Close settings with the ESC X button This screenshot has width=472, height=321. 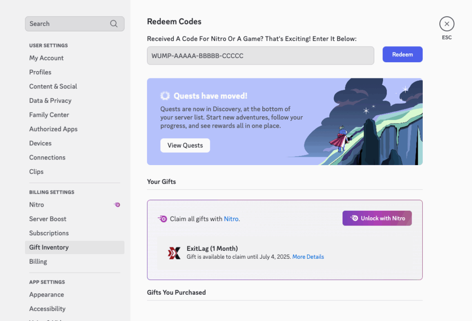447,24
